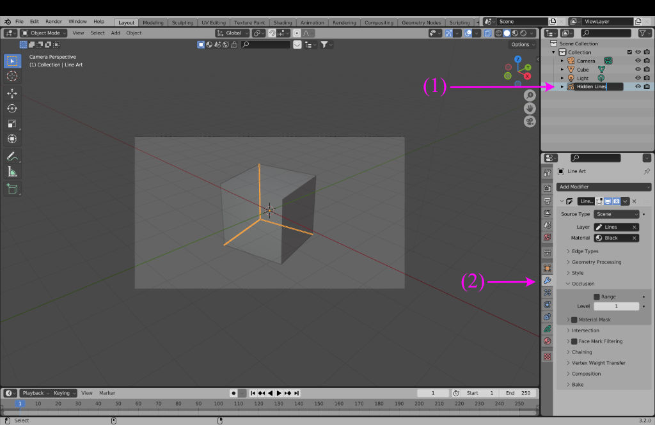Image resolution: width=655 pixels, height=425 pixels.
Task: Expand the Edge Types section
Action: (x=585, y=251)
